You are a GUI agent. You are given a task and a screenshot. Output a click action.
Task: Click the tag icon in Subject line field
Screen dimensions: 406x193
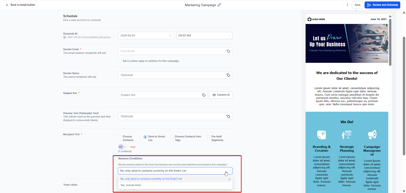204,95
